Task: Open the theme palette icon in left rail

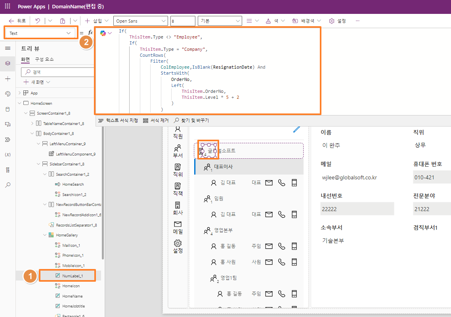Action: (8, 94)
